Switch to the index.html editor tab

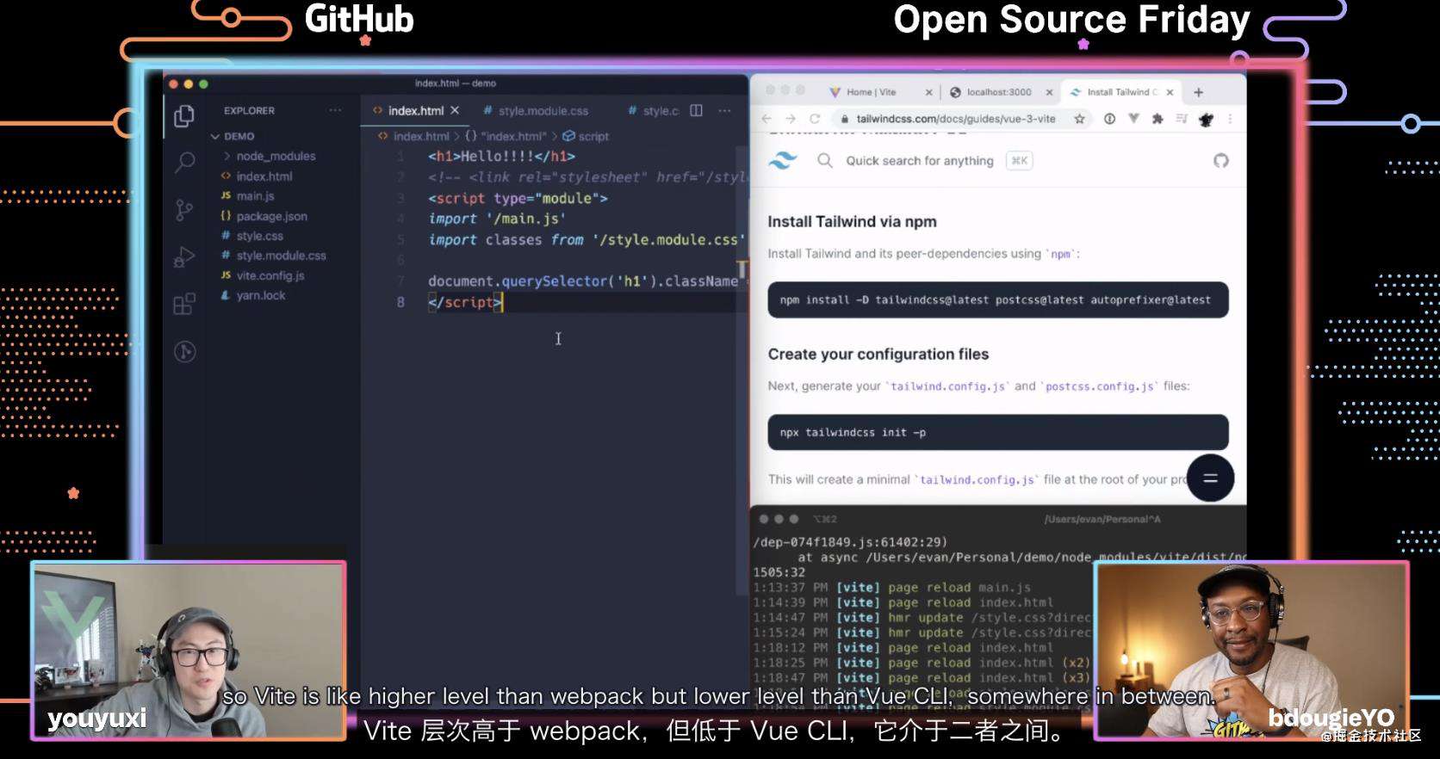coord(415,110)
